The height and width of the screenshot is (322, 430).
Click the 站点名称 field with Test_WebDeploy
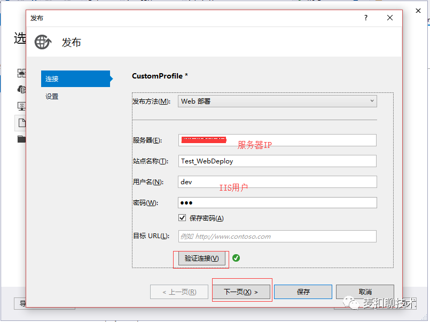(x=277, y=161)
